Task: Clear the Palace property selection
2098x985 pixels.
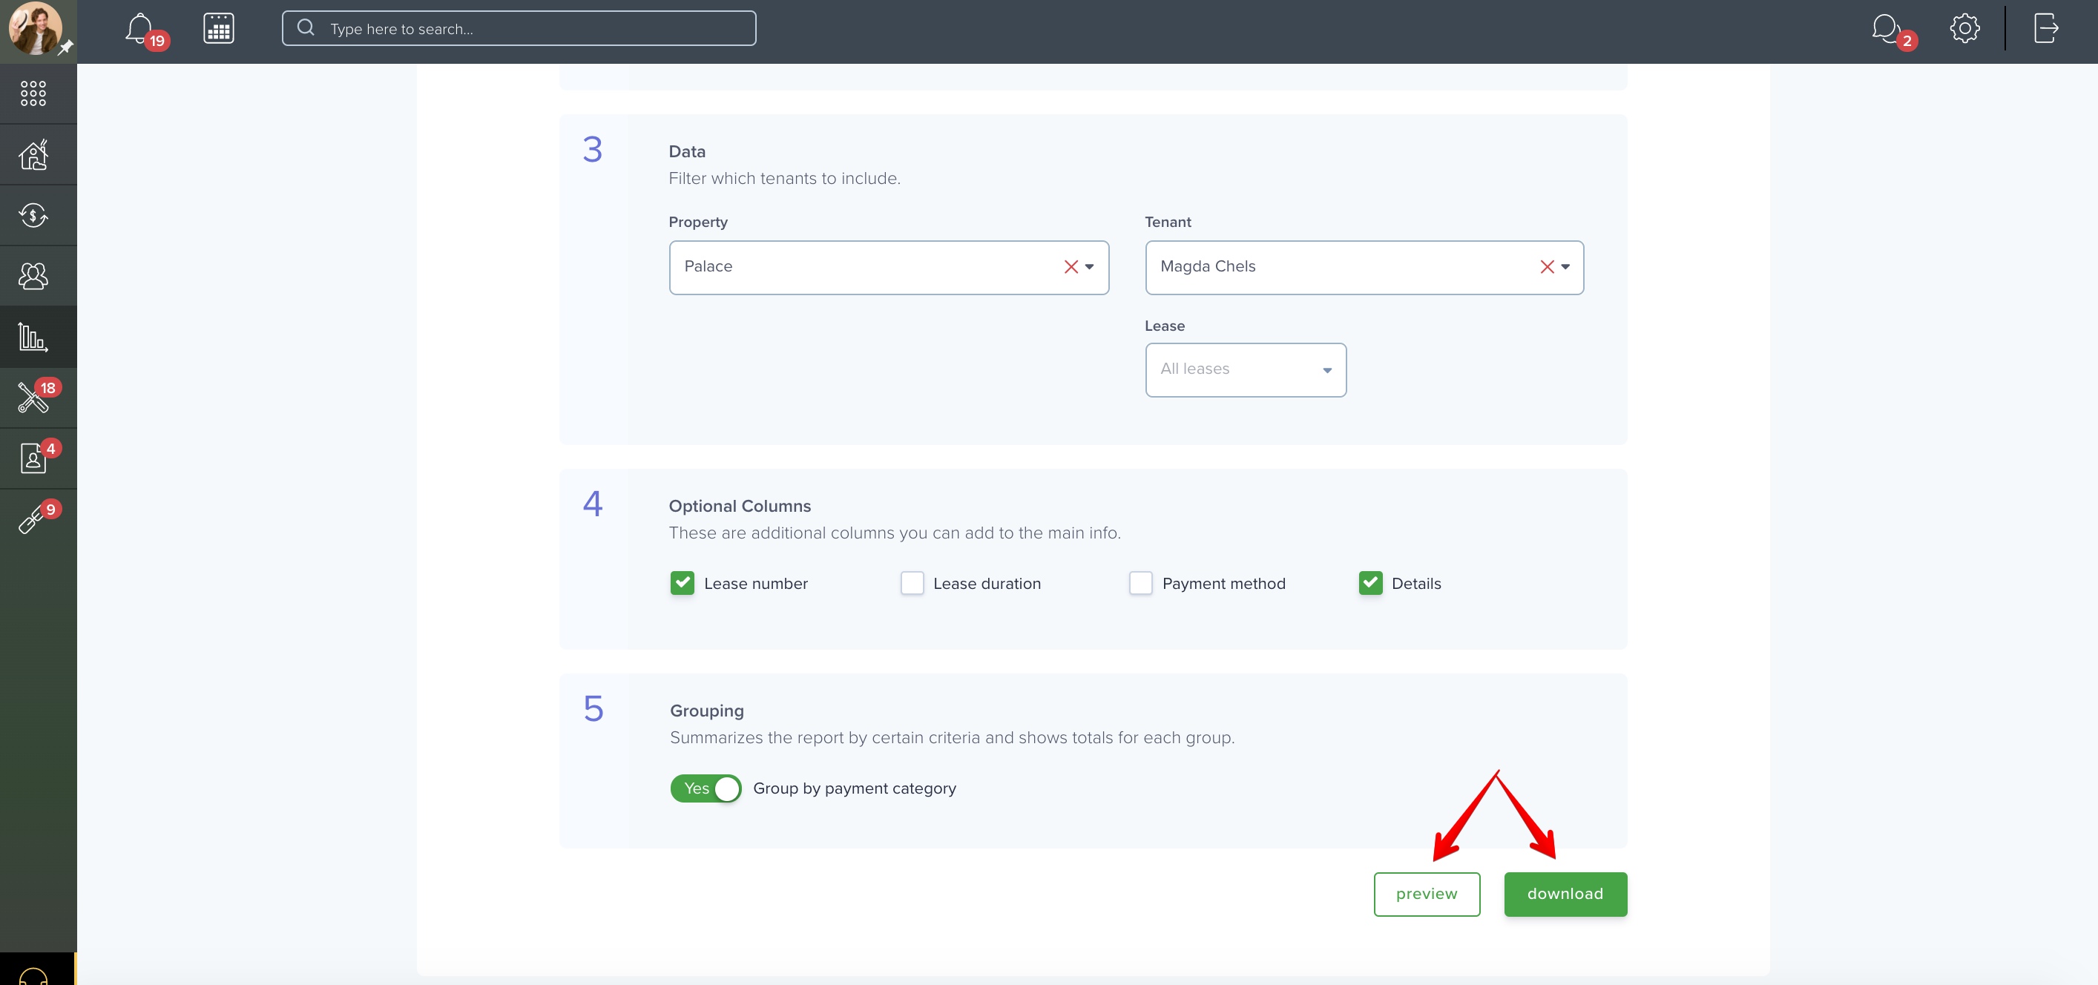Action: (1071, 267)
